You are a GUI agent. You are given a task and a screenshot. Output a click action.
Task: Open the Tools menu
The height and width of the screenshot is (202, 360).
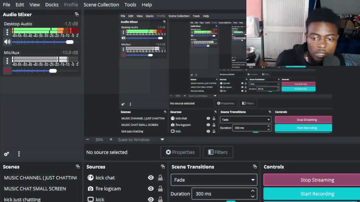pyautogui.click(x=130, y=4)
